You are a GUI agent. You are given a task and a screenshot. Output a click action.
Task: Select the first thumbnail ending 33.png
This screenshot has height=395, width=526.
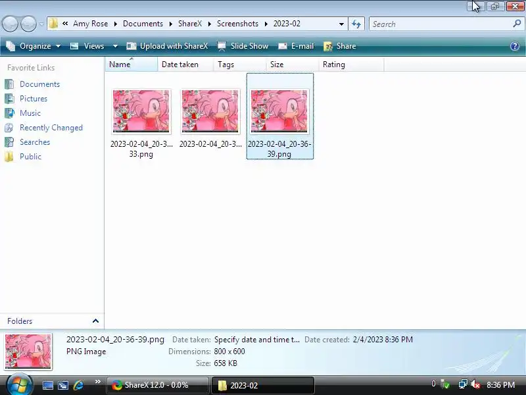point(141,111)
